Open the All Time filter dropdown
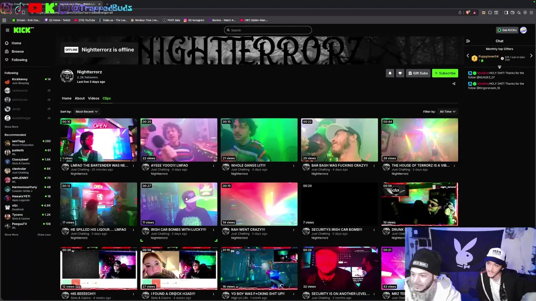This screenshot has width=536, height=301. [448, 112]
